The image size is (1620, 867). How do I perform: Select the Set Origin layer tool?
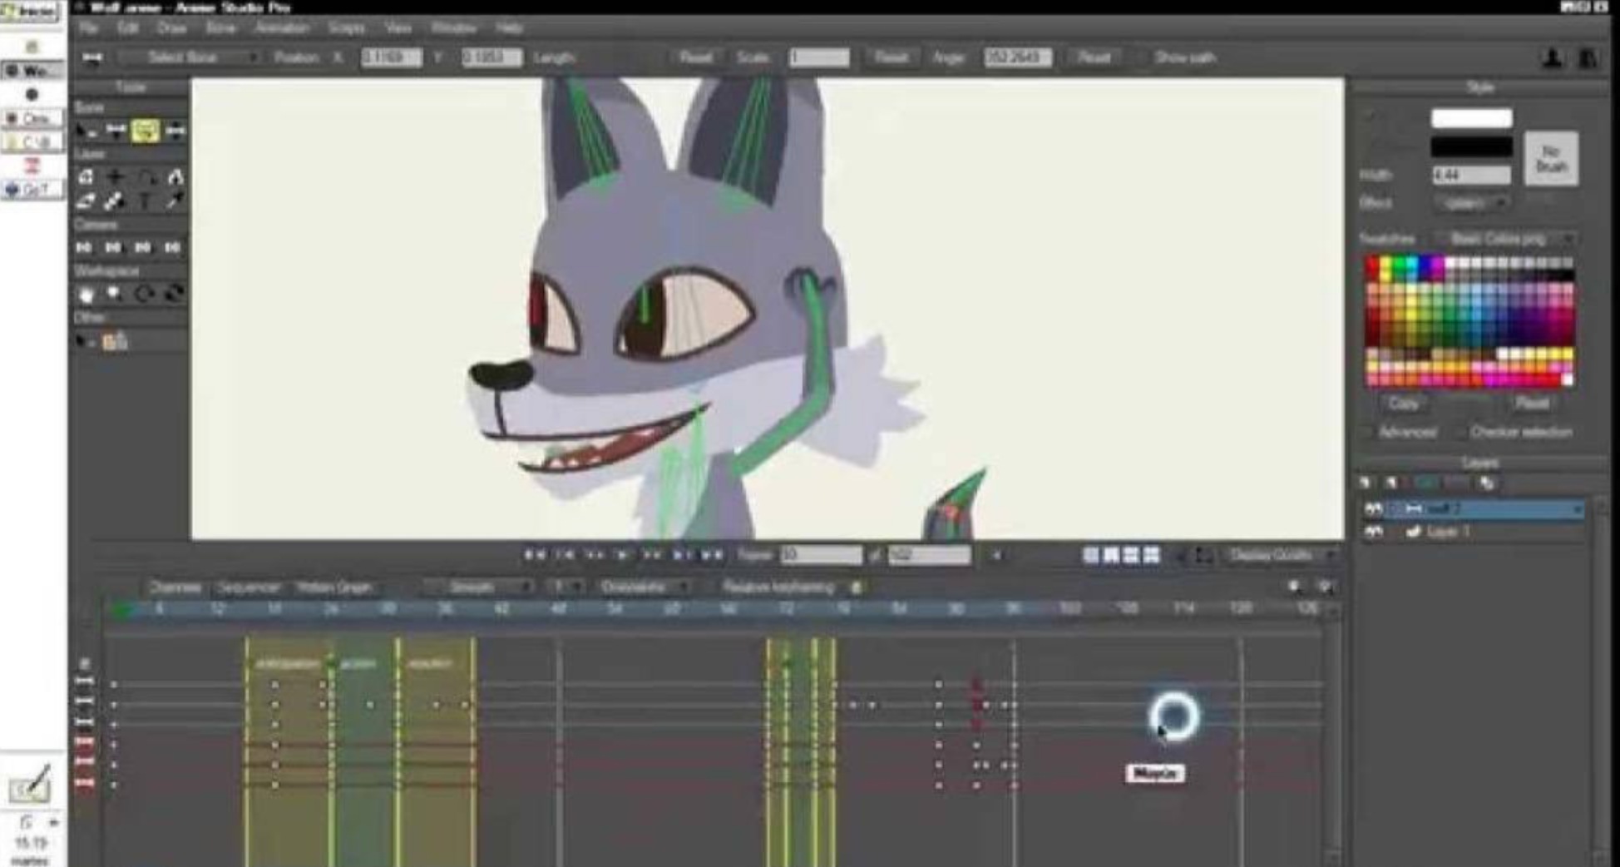(x=86, y=177)
